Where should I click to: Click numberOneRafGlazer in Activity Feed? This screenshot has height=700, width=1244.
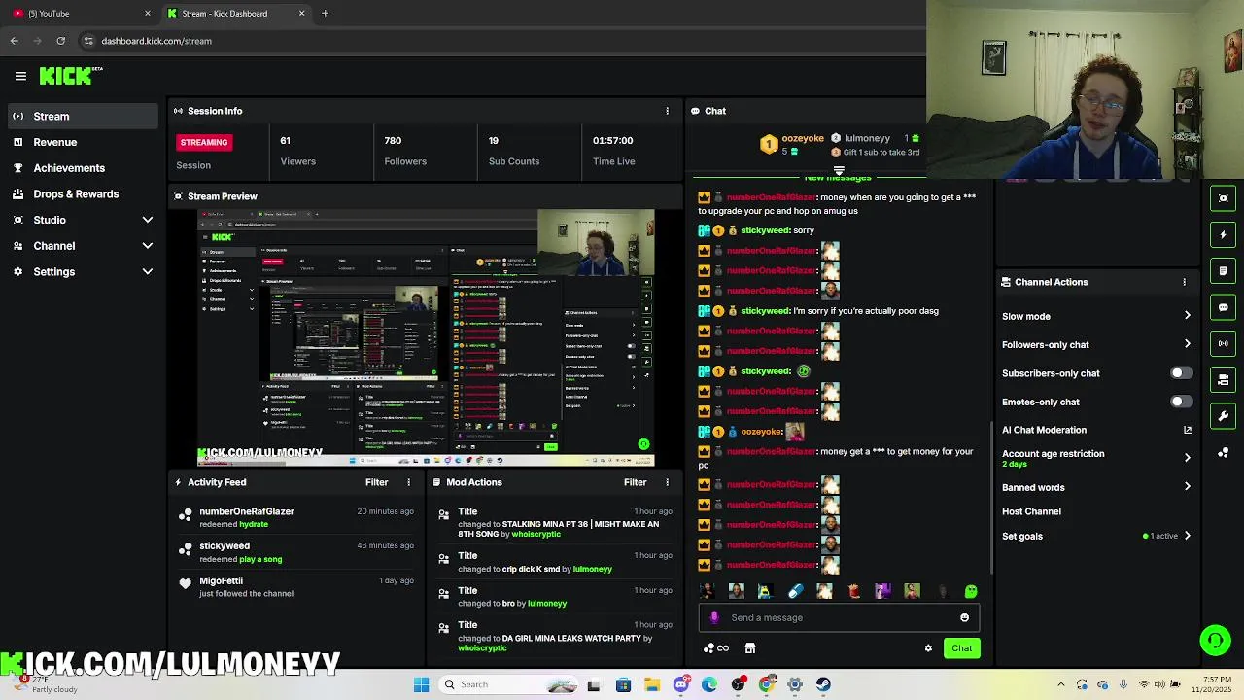tap(247, 511)
